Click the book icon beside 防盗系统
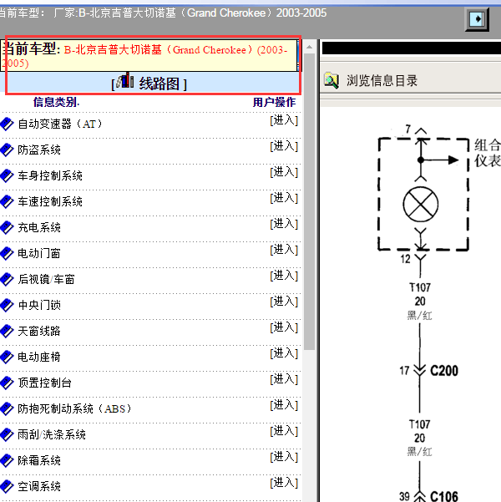The width and height of the screenshot is (501, 502). click(7, 150)
